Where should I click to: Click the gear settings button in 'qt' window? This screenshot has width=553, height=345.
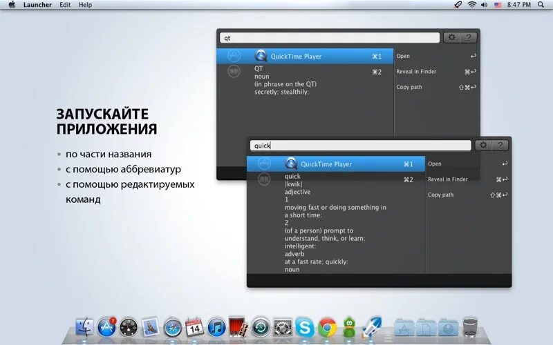point(452,38)
